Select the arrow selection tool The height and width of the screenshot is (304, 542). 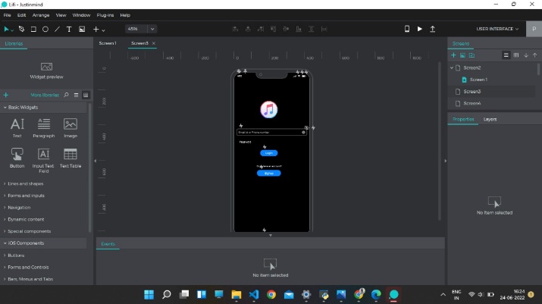tap(7, 29)
